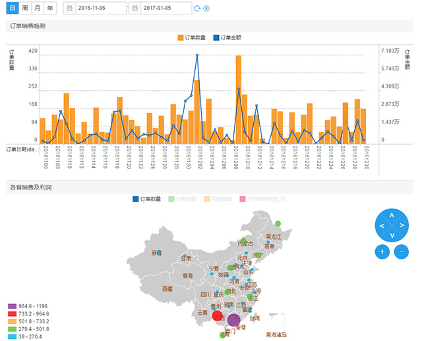Pan the map up with arrow
Screen dimensions: 422x341
(392, 215)
